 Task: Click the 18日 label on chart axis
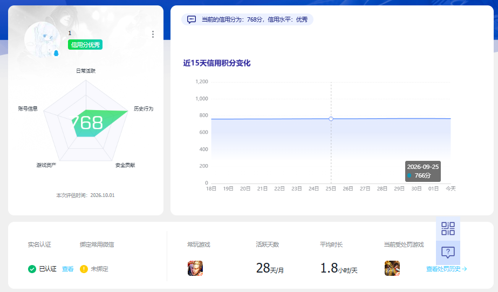[211, 189]
